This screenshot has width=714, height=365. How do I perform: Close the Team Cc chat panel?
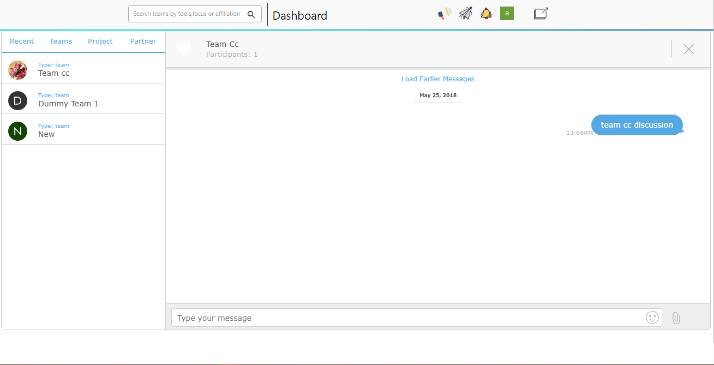[x=689, y=49]
